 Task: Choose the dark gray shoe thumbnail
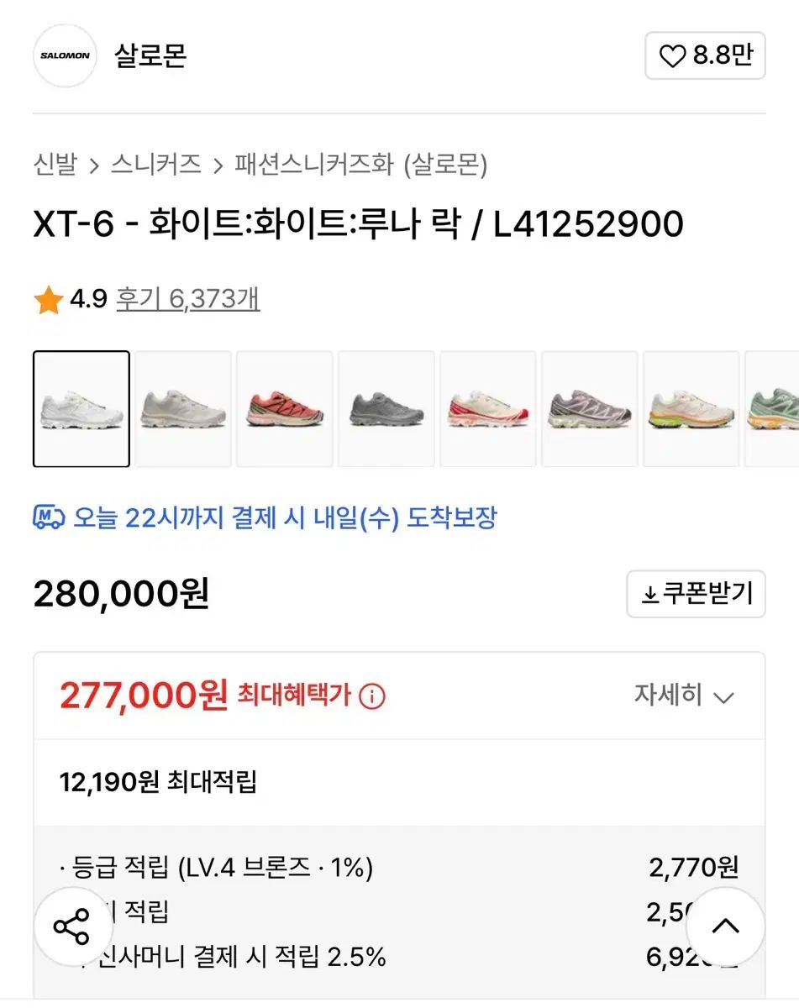(386, 409)
